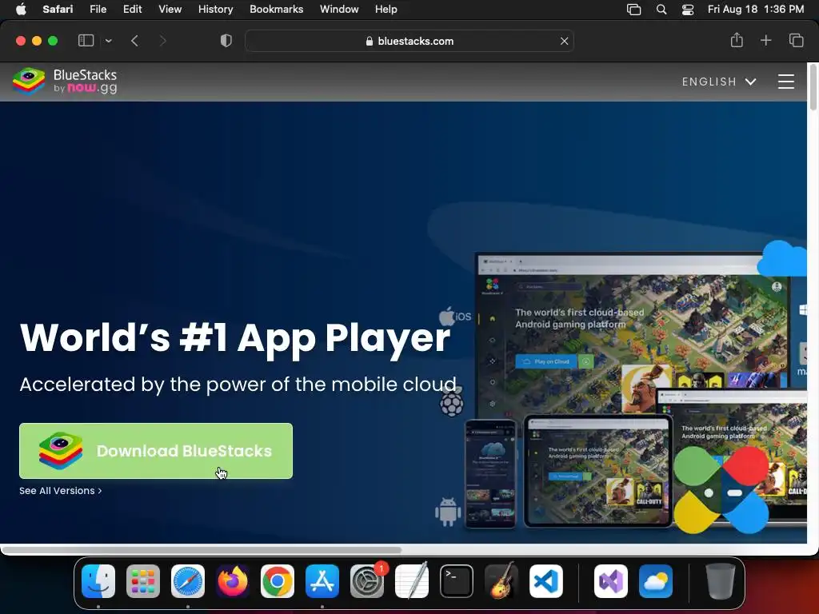Open the Safari menu
819x614 pixels.
point(58,10)
